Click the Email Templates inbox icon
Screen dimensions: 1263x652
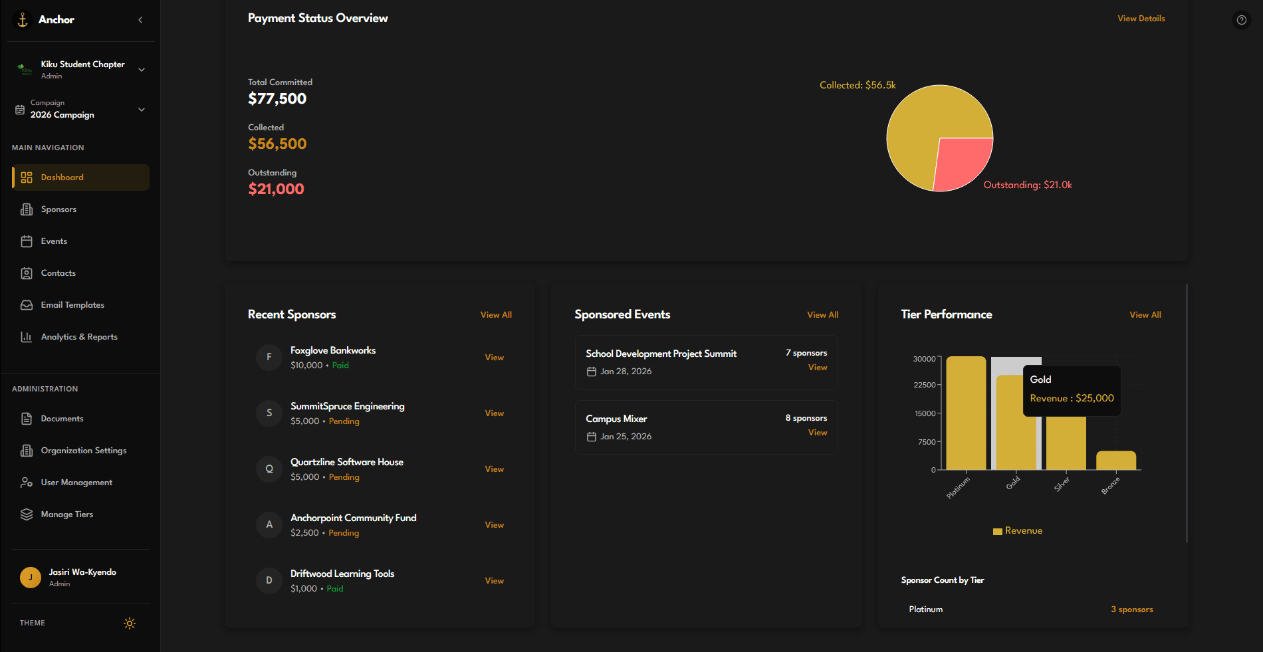coord(27,305)
